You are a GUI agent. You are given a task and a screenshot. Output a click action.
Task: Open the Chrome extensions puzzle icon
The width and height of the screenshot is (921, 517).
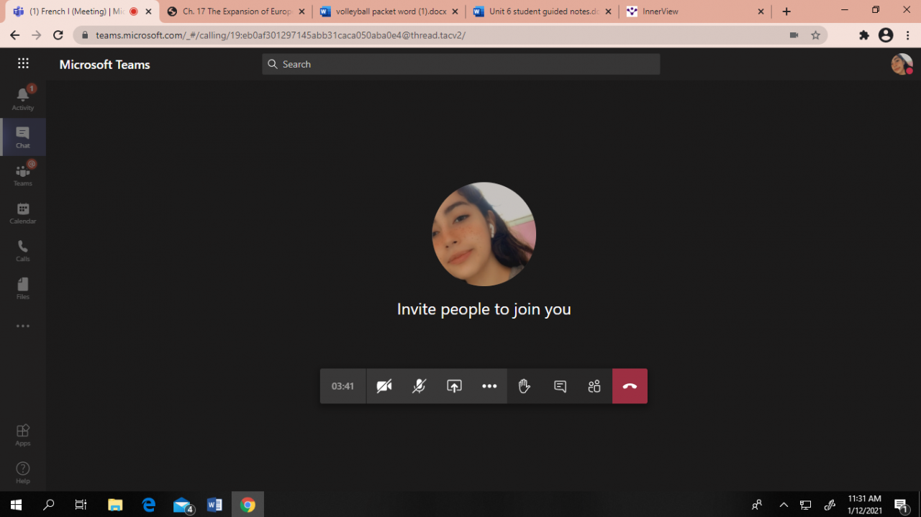coord(864,35)
